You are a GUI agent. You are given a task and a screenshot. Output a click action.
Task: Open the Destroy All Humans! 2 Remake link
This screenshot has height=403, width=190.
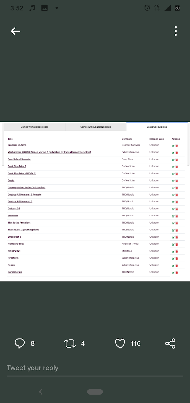point(25,195)
